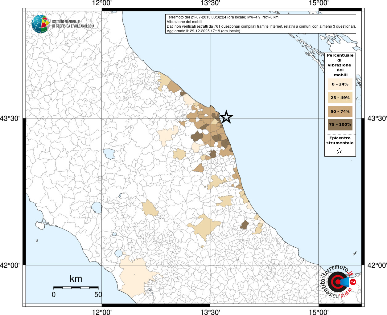Click the top 12°00' longitude label
The image size is (387, 315).
pyautogui.click(x=102, y=3)
